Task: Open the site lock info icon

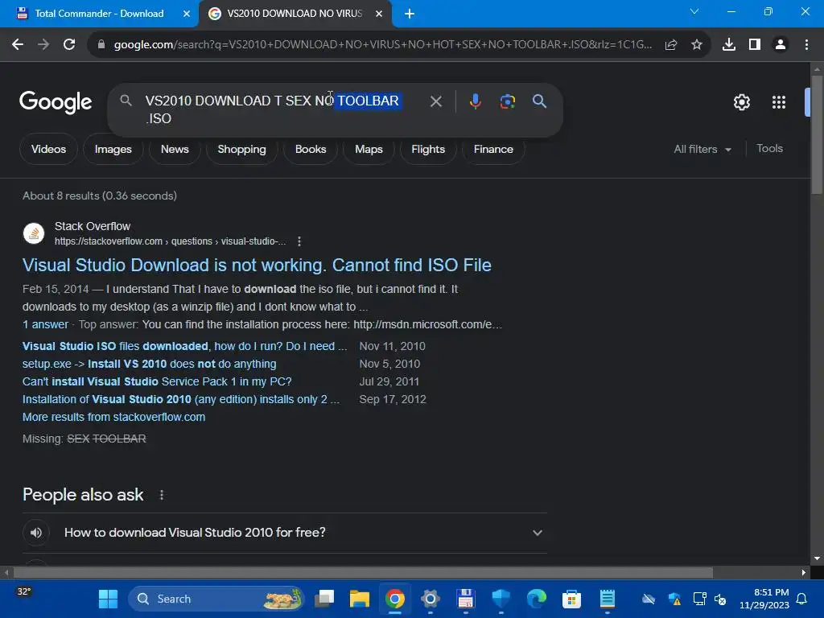Action: tap(101, 45)
